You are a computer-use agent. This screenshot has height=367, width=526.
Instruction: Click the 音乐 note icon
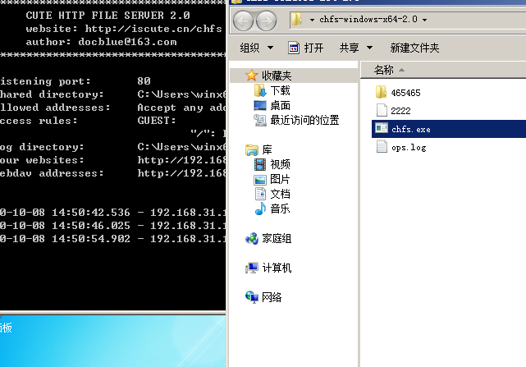pos(260,209)
